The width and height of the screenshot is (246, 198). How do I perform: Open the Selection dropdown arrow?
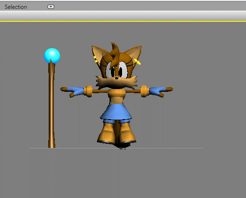pyautogui.click(x=51, y=7)
